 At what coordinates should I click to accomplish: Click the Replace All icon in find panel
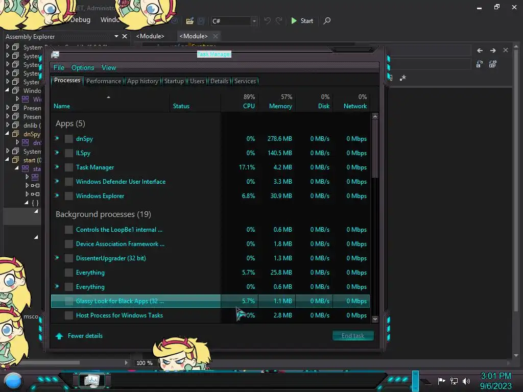pyautogui.click(x=493, y=64)
